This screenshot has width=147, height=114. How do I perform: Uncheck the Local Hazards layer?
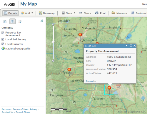coord(3,44)
